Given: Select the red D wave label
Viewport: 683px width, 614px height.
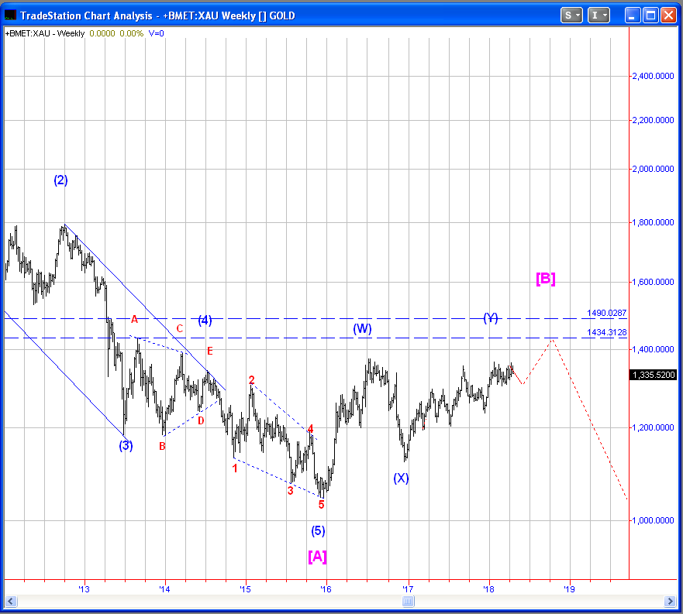Looking at the screenshot, I should pyautogui.click(x=201, y=420).
